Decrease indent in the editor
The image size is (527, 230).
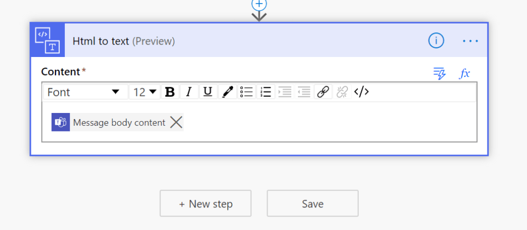[304, 92]
